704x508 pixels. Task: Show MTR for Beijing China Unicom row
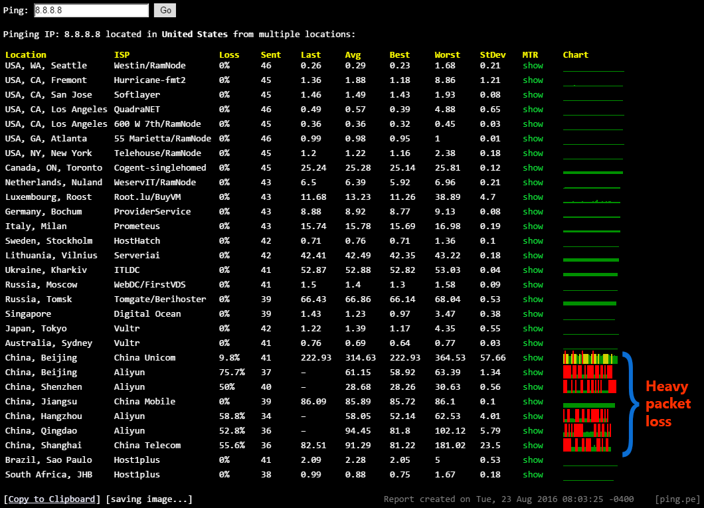coord(533,358)
